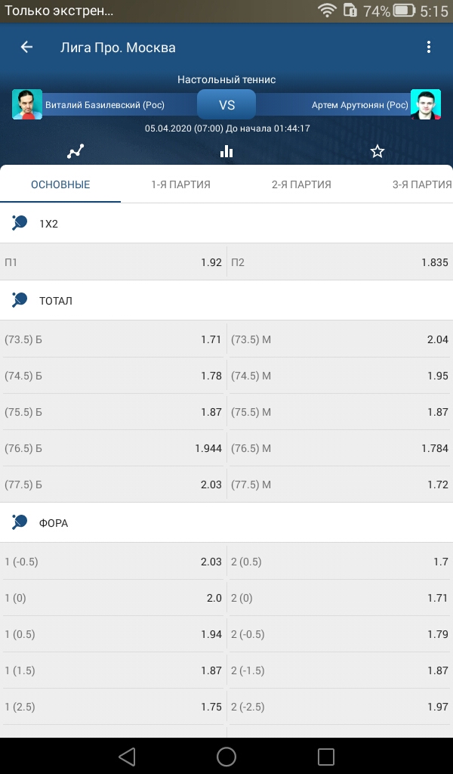Tap the back arrow icon
The height and width of the screenshot is (774, 453).
pos(26,47)
